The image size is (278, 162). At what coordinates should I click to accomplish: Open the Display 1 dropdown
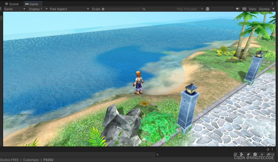(x=38, y=9)
